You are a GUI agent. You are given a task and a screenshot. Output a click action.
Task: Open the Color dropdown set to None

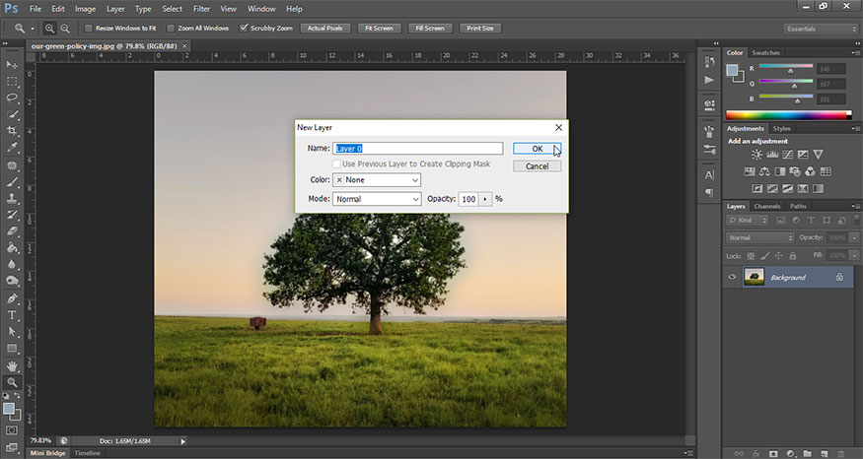(x=377, y=180)
